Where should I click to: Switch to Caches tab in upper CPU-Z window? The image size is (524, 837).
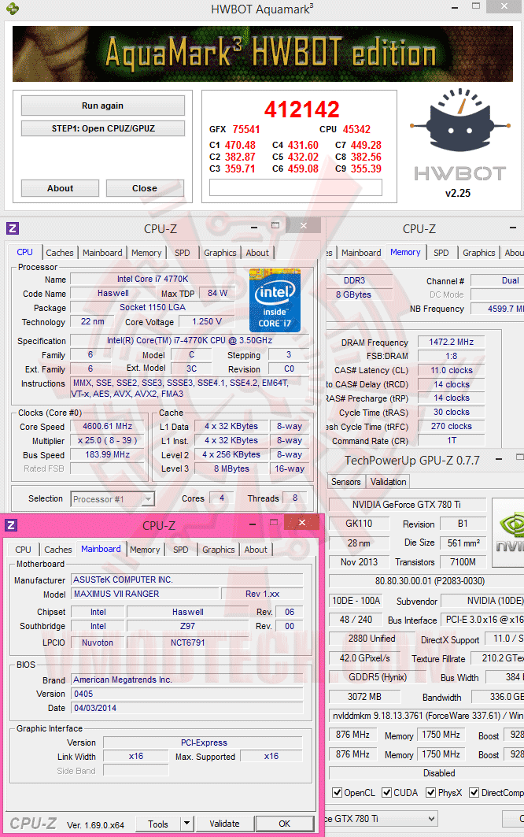tap(59, 253)
